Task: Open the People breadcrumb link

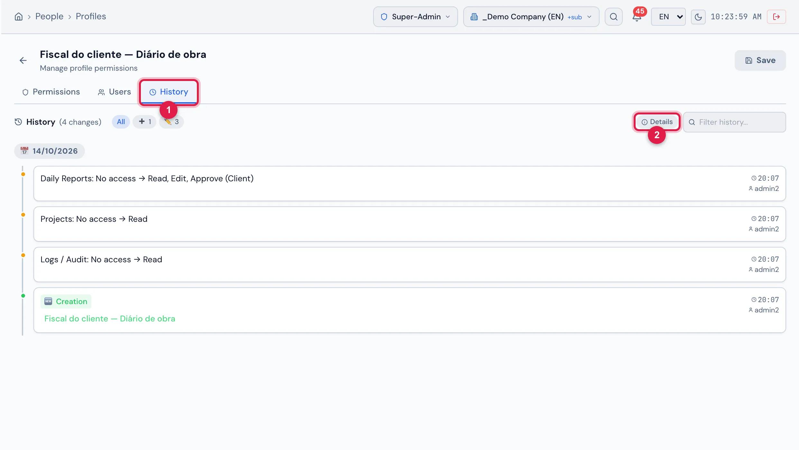Action: click(x=49, y=16)
